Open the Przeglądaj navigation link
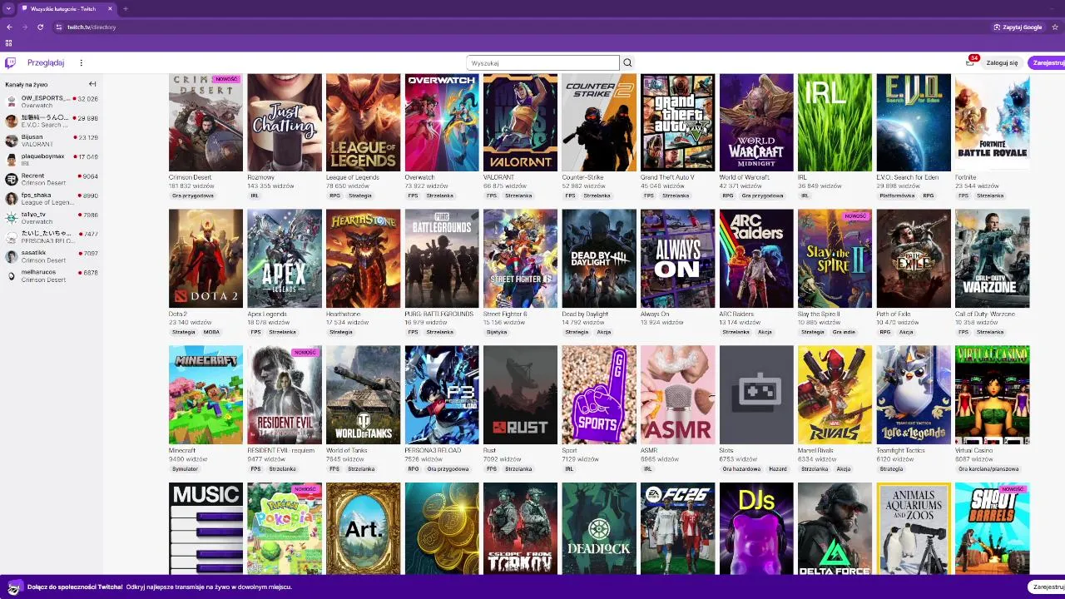 coord(46,62)
